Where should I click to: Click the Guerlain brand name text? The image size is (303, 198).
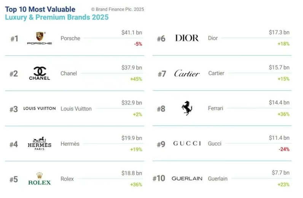click(x=218, y=179)
